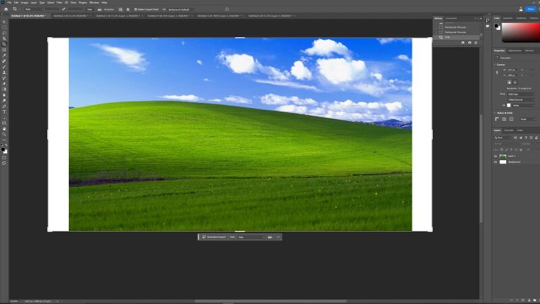Select the Move tool

[4, 22]
